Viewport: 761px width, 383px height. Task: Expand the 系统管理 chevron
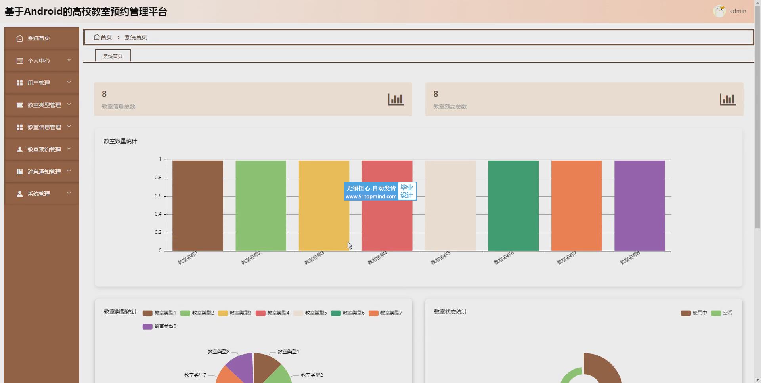pos(69,193)
